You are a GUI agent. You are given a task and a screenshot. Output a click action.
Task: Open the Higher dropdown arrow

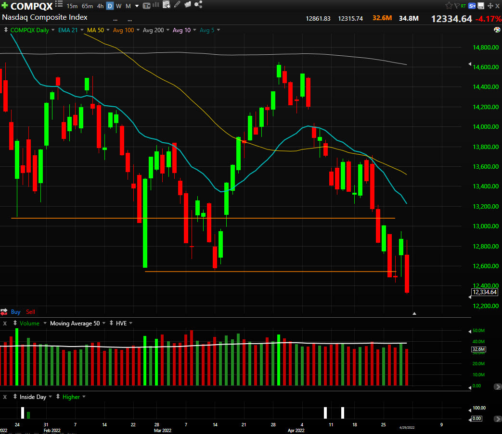(84, 397)
